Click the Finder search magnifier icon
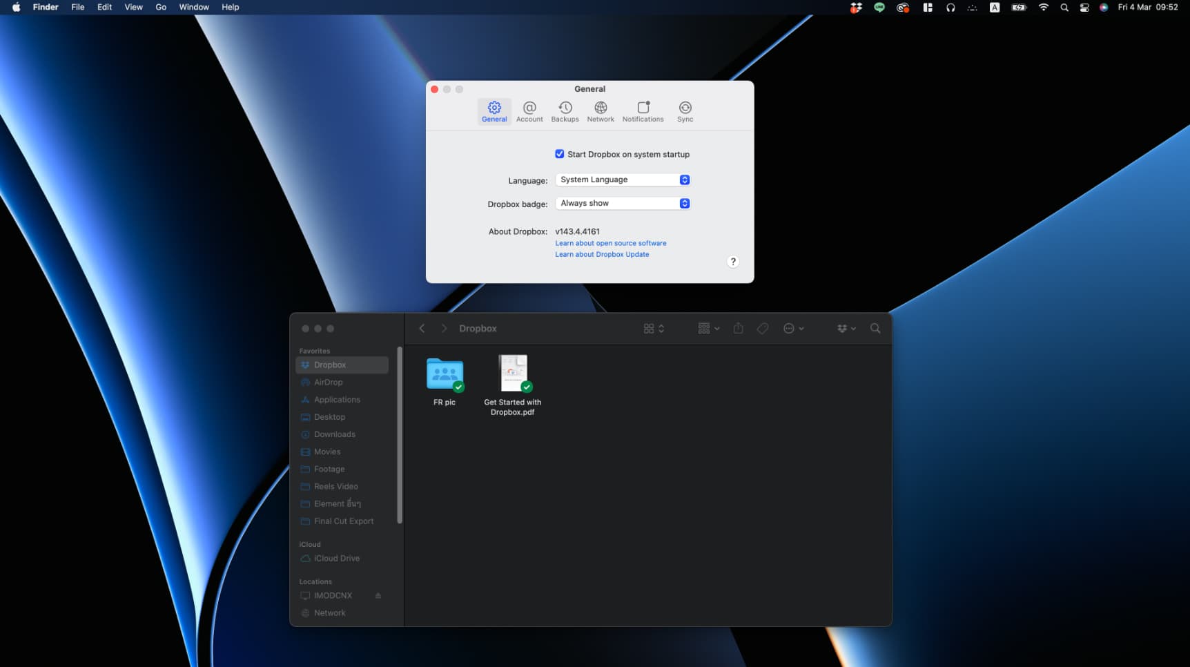Image resolution: width=1190 pixels, height=667 pixels. point(875,329)
